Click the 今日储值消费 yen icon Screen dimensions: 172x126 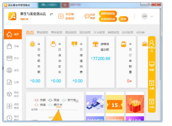tap(74, 44)
